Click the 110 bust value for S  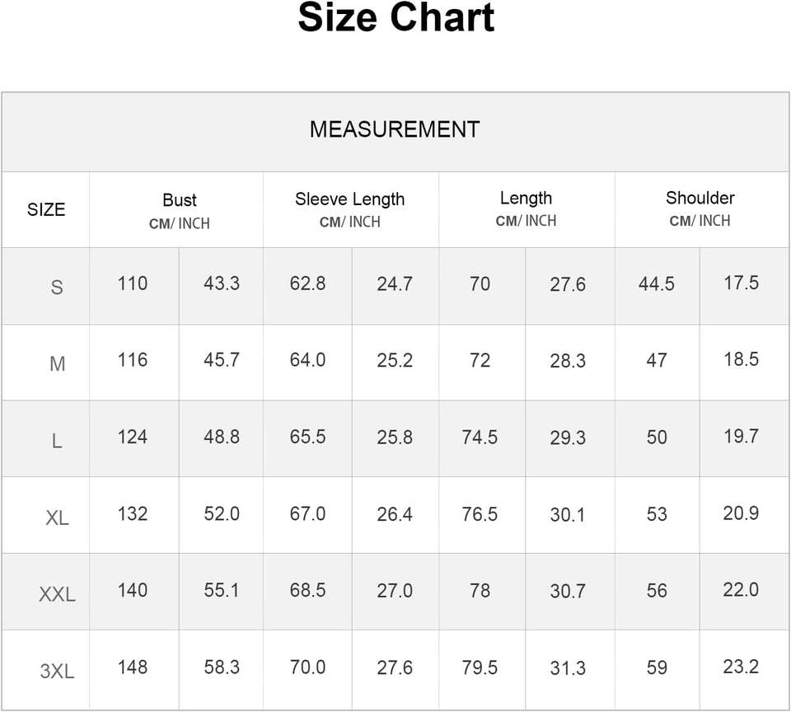coord(133,283)
